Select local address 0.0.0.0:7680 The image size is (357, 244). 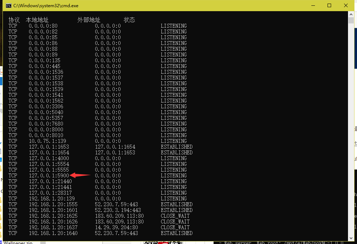[x=46, y=124]
